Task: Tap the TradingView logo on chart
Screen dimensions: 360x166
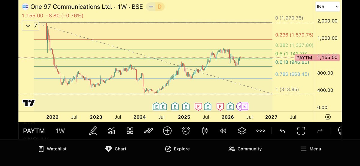Action: click(29, 103)
